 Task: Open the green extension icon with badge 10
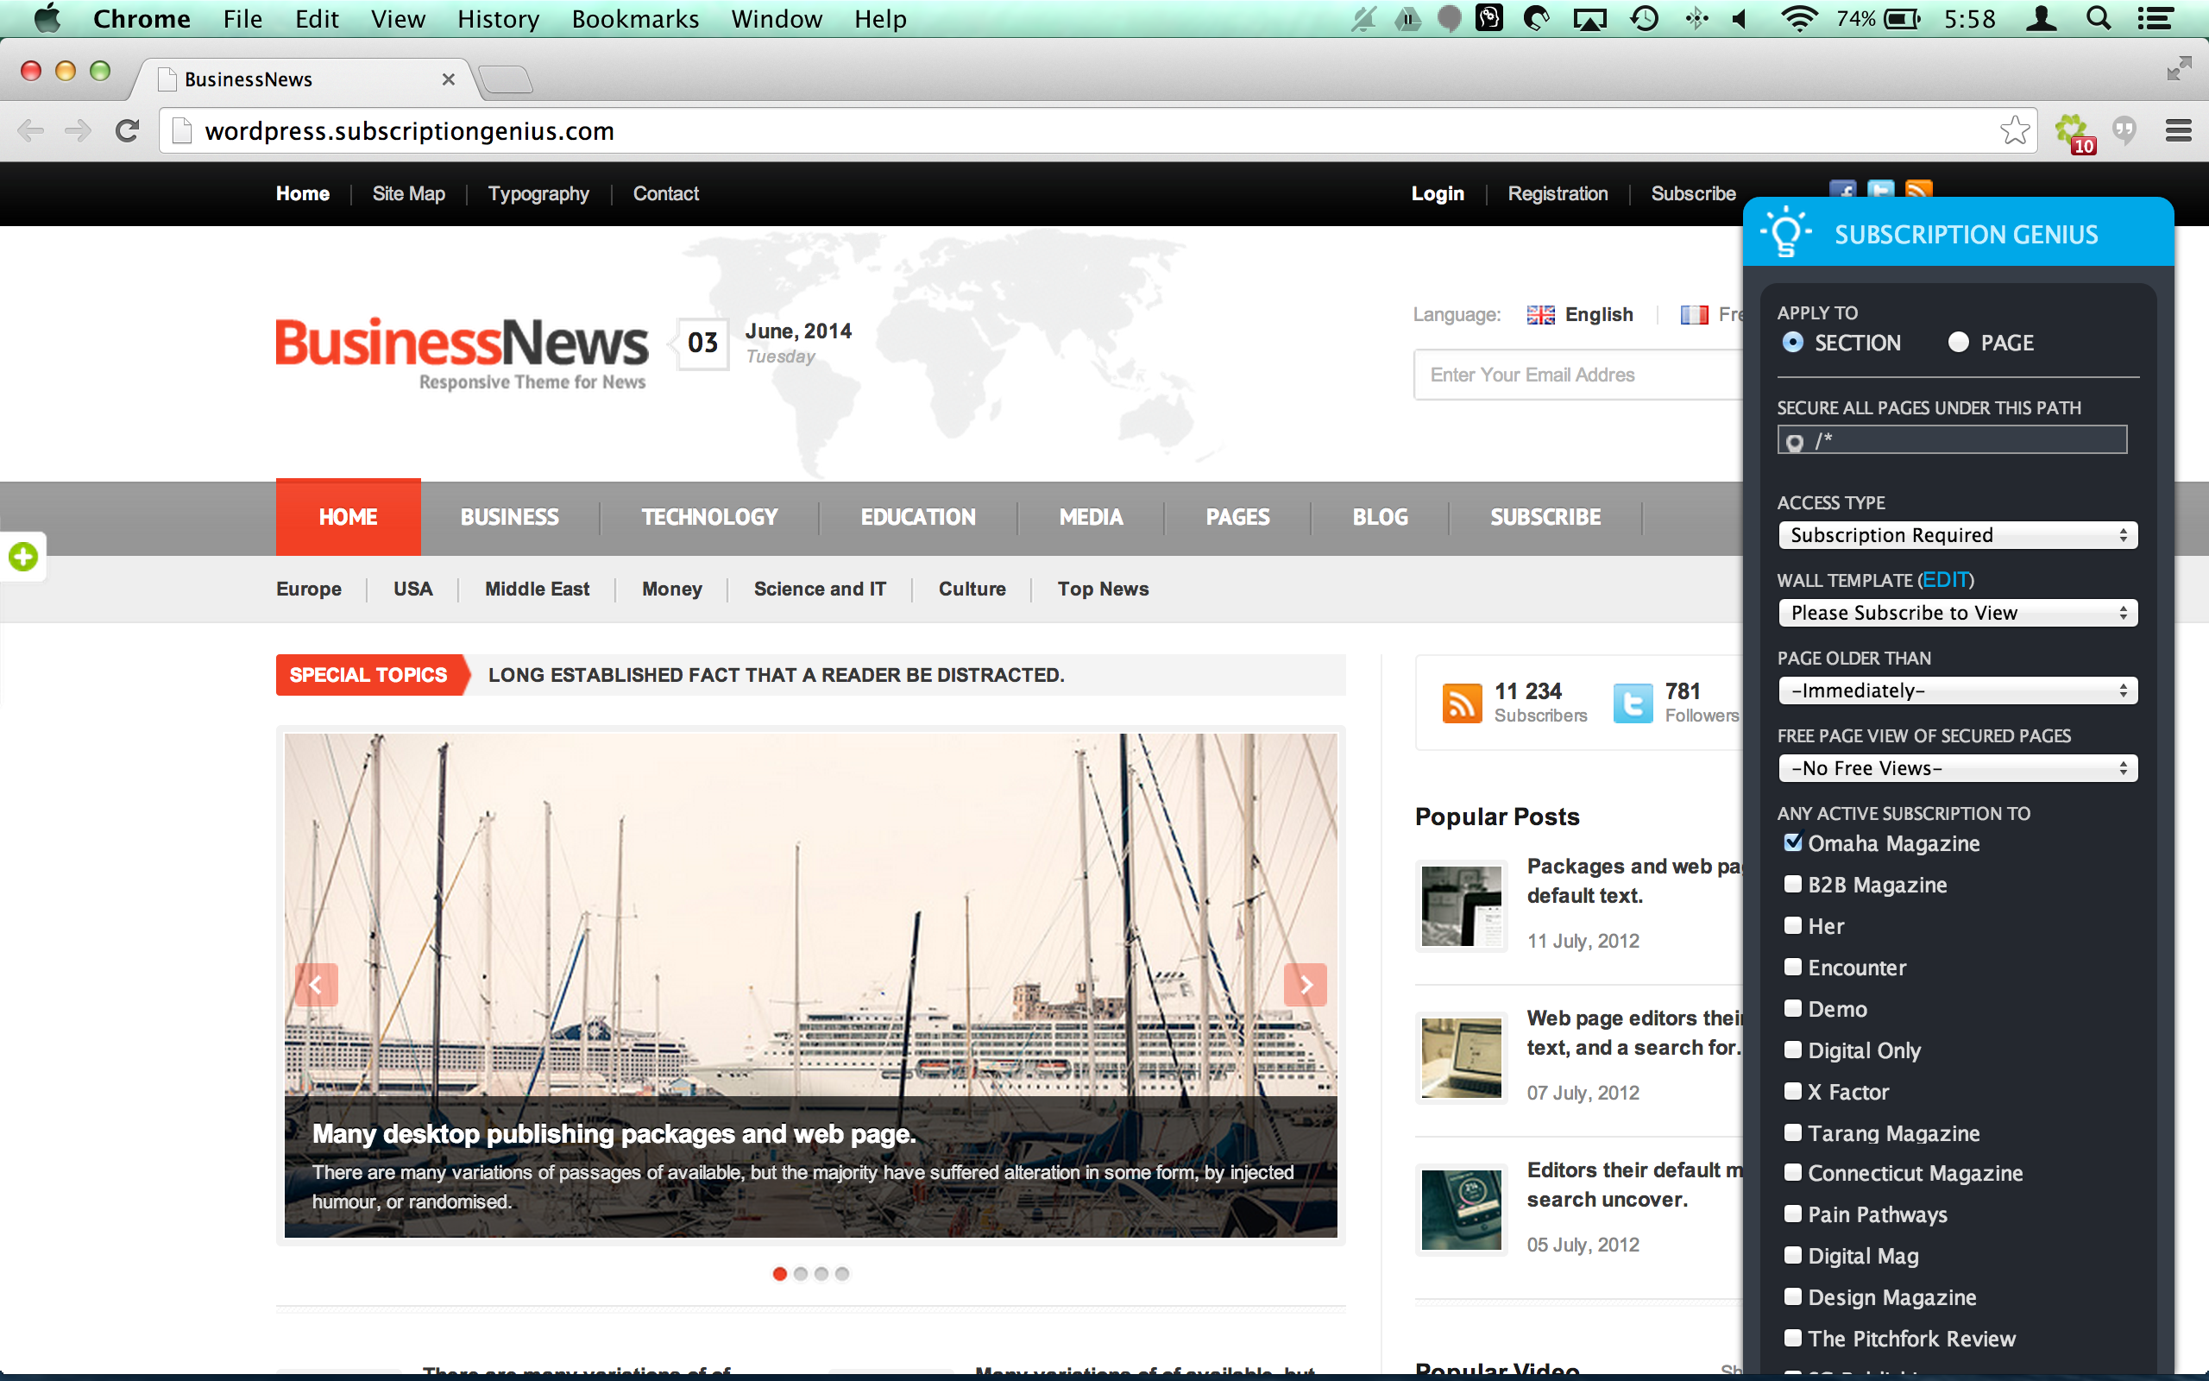click(x=2074, y=132)
